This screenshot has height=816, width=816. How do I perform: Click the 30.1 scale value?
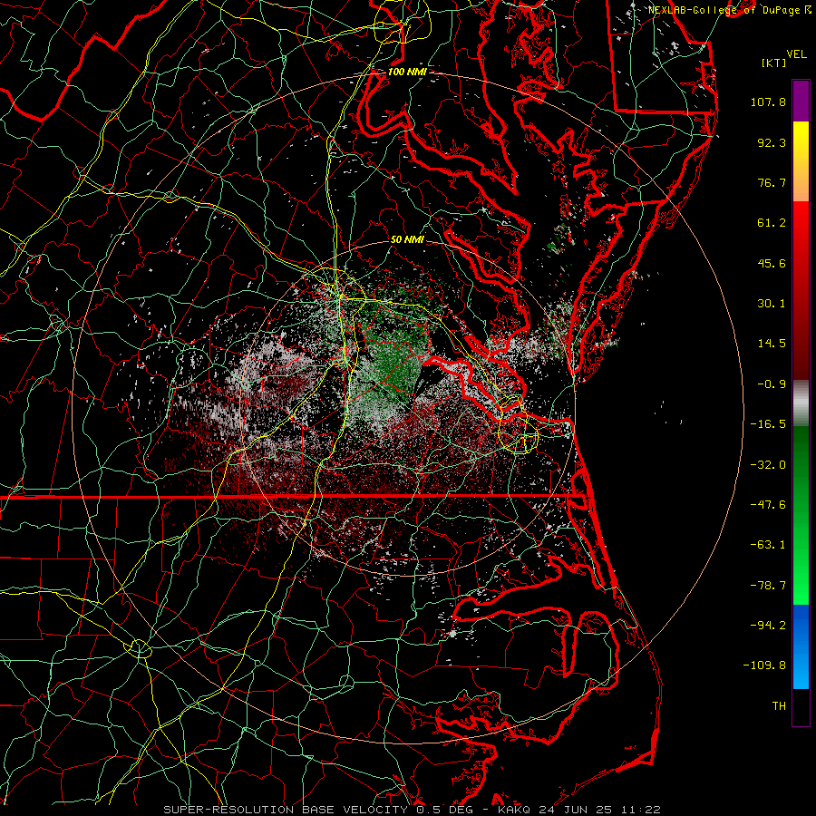(772, 304)
